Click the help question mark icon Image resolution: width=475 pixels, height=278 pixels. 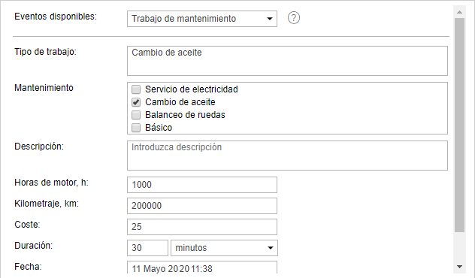coord(294,18)
